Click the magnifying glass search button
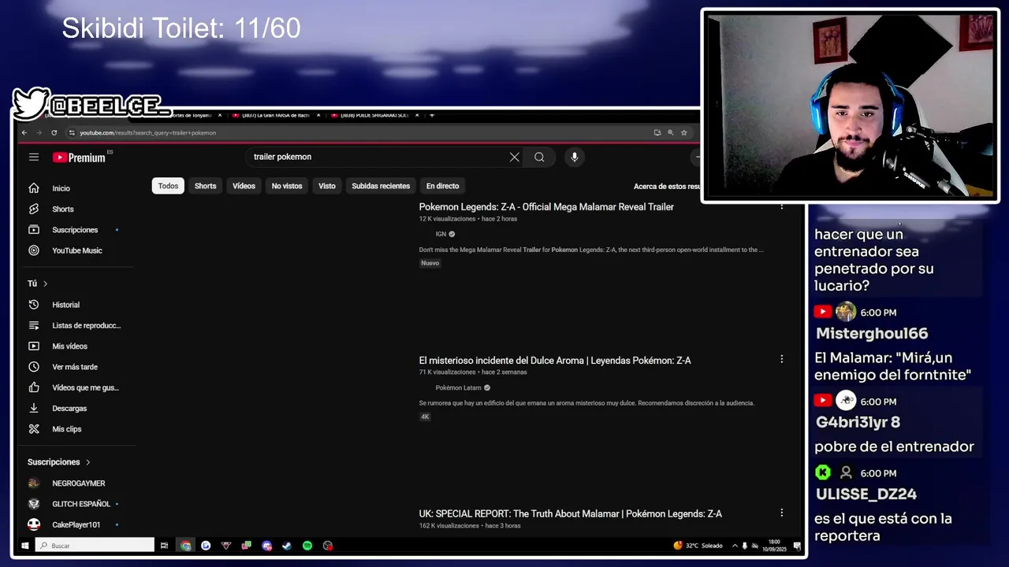Image resolution: width=1009 pixels, height=567 pixels. point(539,157)
